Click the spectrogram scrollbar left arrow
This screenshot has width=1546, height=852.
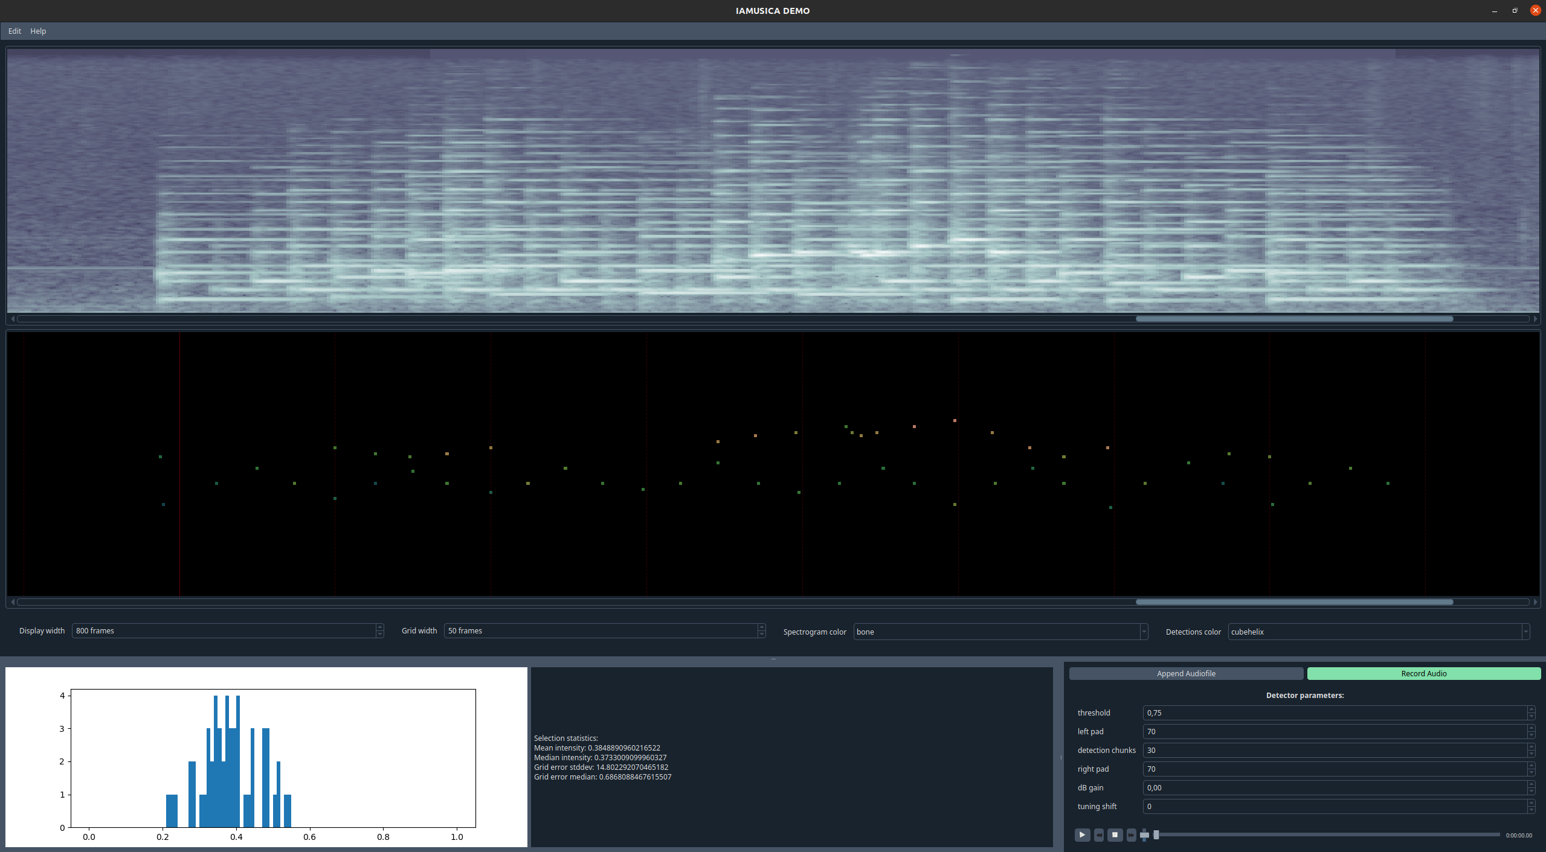12,319
